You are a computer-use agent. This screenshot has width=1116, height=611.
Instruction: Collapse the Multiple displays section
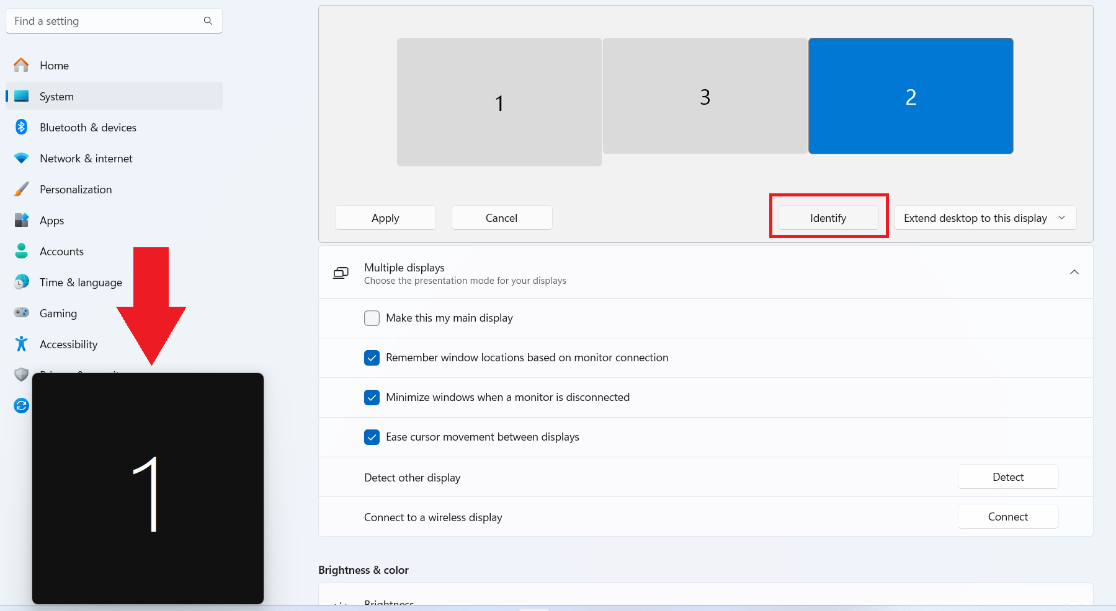pos(1074,273)
